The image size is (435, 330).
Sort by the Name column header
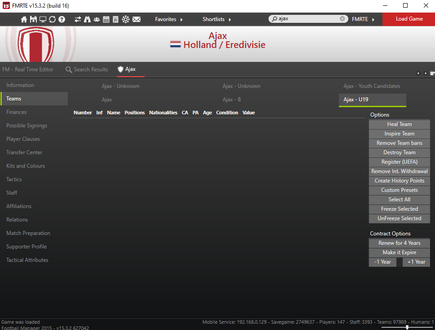(114, 113)
